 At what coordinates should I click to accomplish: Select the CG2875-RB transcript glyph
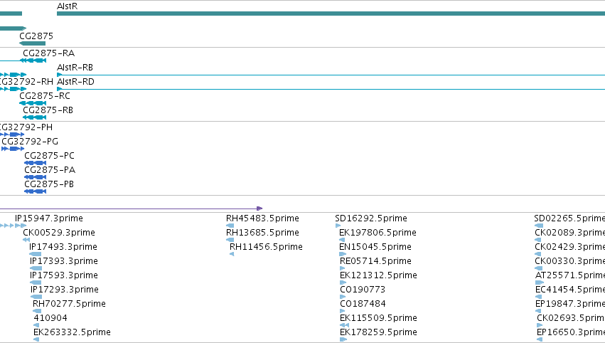pyautogui.click(x=34, y=117)
